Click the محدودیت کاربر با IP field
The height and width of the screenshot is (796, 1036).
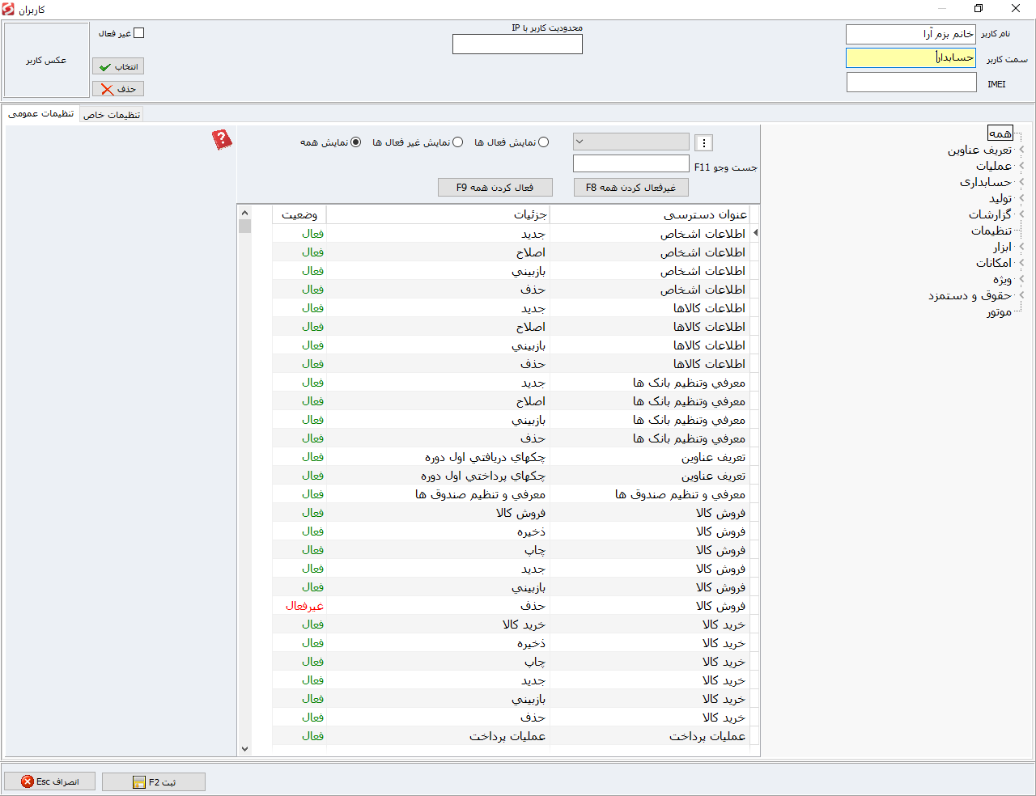517,44
